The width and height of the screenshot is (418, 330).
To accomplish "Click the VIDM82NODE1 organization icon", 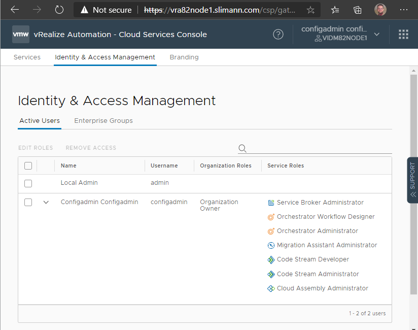I will click(x=318, y=39).
